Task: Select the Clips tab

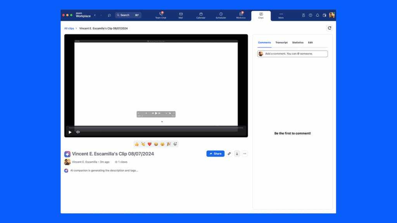Action: tap(261, 15)
